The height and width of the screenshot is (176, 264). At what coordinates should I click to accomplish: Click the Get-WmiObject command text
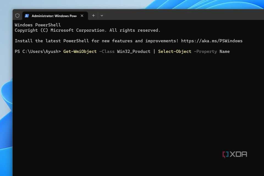[80, 51]
